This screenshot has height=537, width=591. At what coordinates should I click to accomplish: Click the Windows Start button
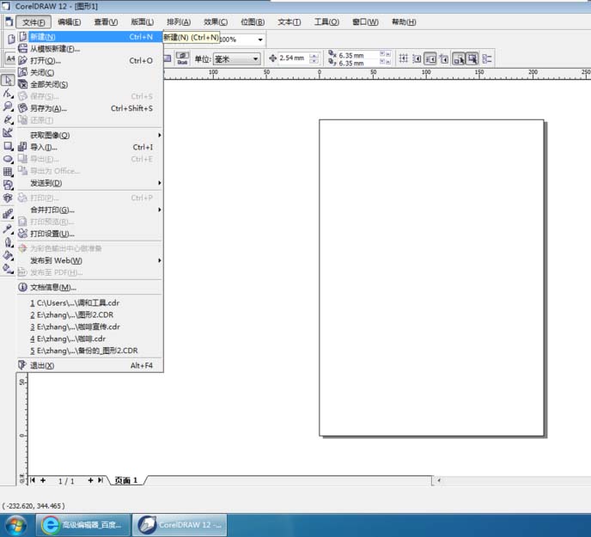15,523
